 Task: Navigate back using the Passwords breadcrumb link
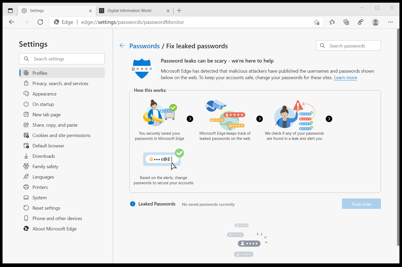coord(144,46)
